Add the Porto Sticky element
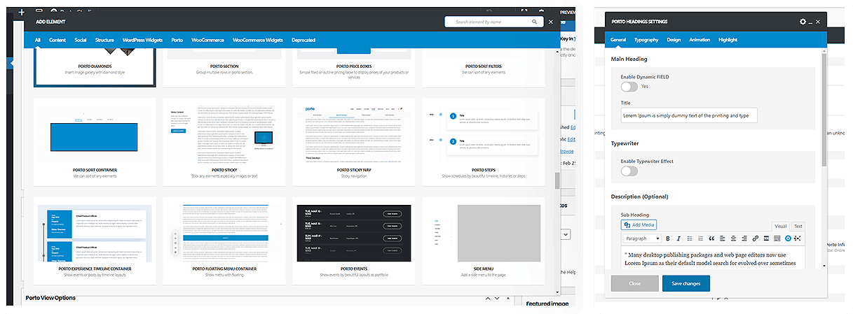Image resolution: width=853 pixels, height=314 pixels. pyautogui.click(x=224, y=142)
